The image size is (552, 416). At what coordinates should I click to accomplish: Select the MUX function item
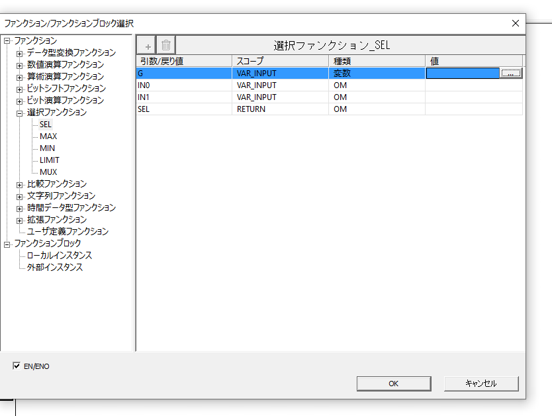click(x=48, y=172)
